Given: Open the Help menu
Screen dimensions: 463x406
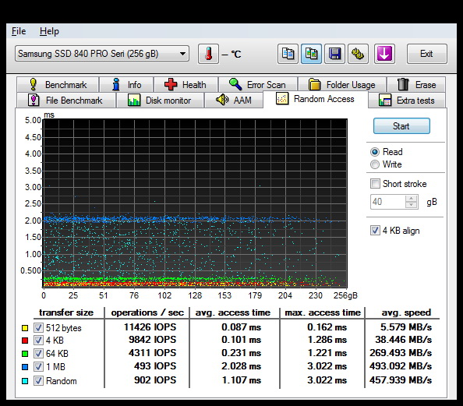Looking at the screenshot, I should [49, 31].
